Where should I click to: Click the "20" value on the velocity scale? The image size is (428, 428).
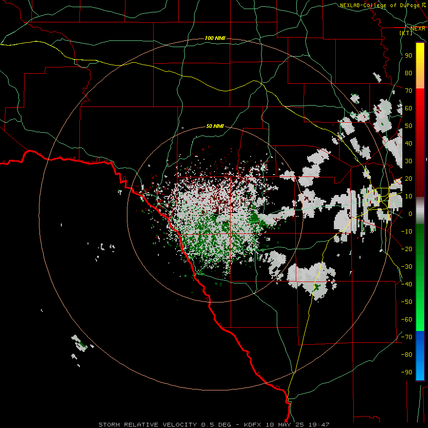pyautogui.click(x=409, y=179)
